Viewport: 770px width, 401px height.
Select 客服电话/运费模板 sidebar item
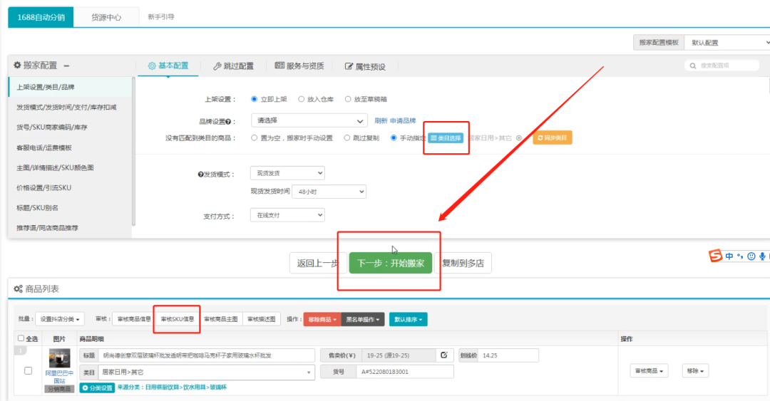tap(70, 147)
